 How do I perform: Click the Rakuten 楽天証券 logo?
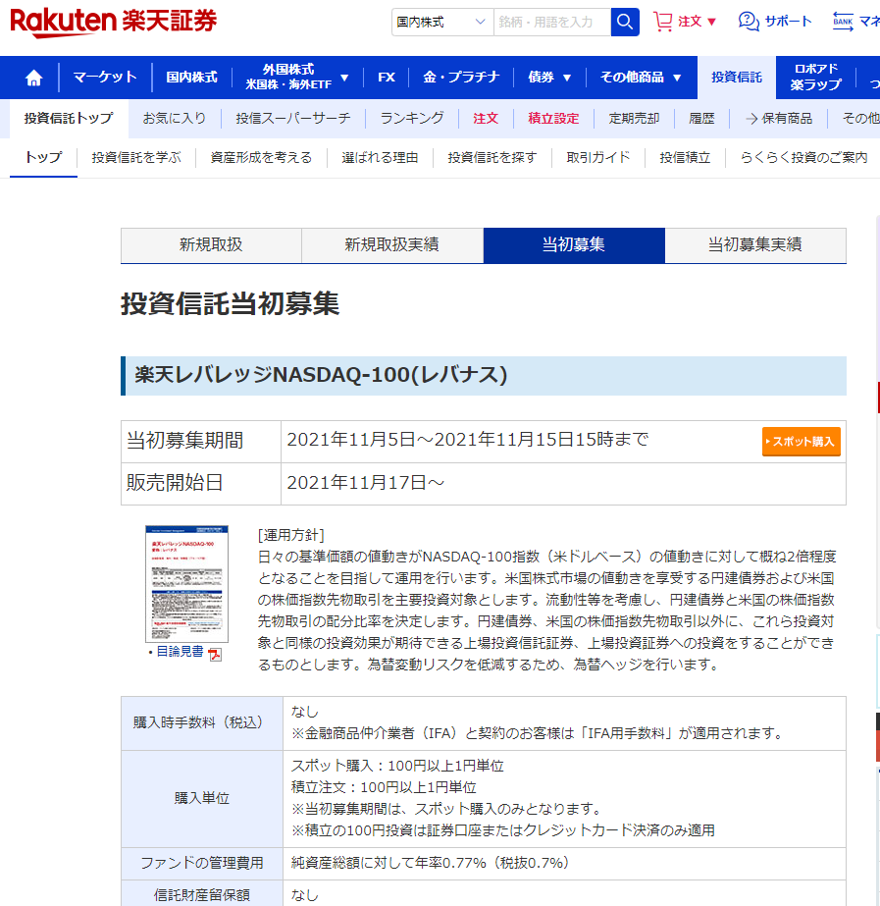pos(113,23)
